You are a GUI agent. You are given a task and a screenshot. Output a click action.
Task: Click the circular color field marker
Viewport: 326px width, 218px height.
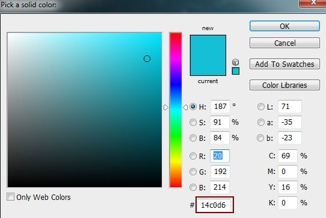[147, 59]
